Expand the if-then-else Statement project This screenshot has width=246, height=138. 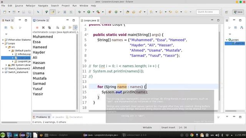coord(3,40)
